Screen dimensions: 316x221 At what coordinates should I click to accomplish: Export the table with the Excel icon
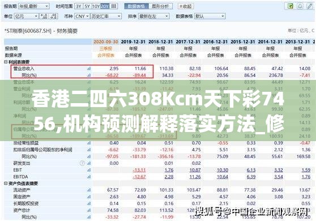click(290, 6)
